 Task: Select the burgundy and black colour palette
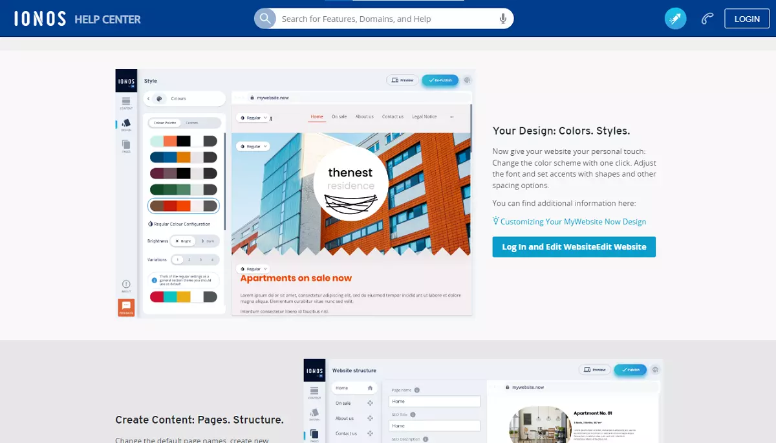[184, 173]
